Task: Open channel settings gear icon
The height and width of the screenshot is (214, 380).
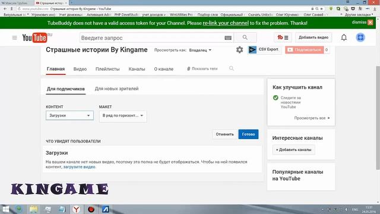Action: pos(239,50)
